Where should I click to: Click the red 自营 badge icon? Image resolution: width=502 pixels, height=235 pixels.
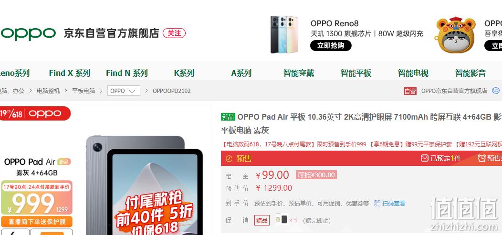point(410,91)
